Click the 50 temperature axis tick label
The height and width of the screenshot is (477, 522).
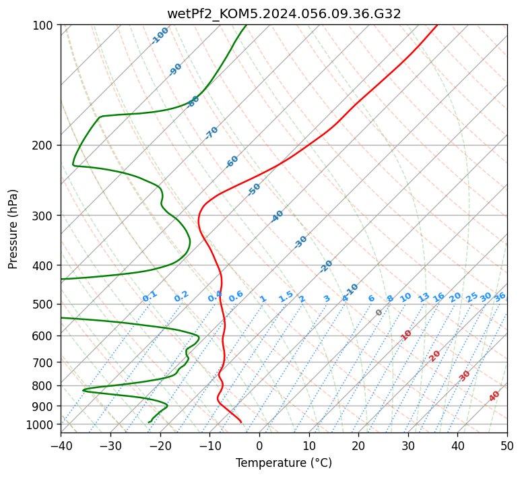click(x=507, y=445)
